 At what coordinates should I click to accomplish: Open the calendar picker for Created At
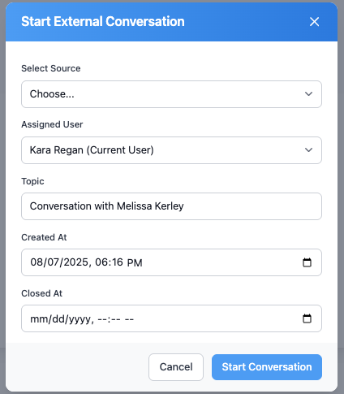(307, 262)
